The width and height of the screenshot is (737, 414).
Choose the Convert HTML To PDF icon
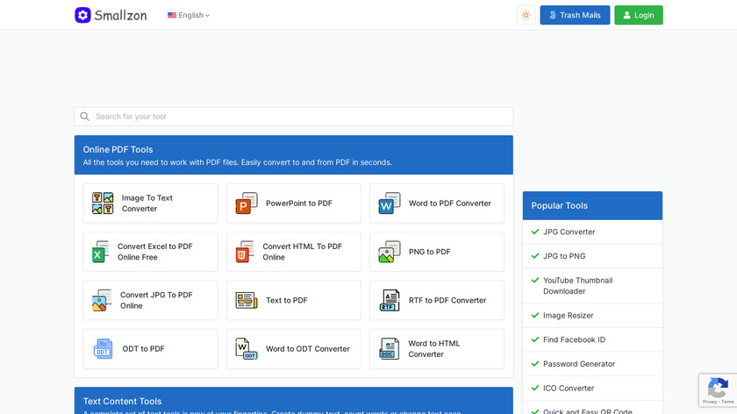(x=245, y=252)
